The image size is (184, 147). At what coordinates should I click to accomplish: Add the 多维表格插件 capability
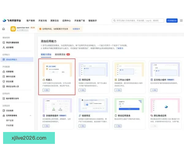point(46,126)
